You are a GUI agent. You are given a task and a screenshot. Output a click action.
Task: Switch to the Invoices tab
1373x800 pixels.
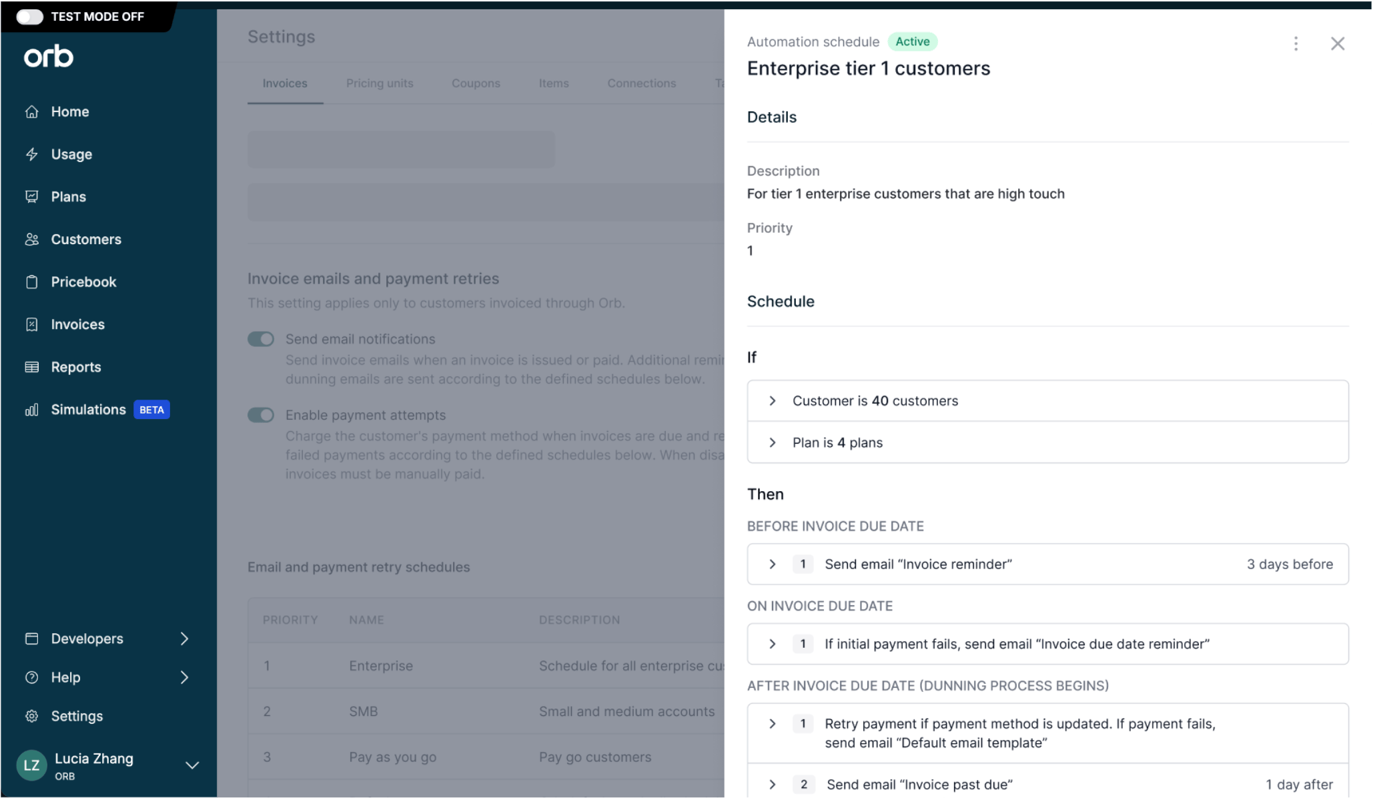pos(285,83)
